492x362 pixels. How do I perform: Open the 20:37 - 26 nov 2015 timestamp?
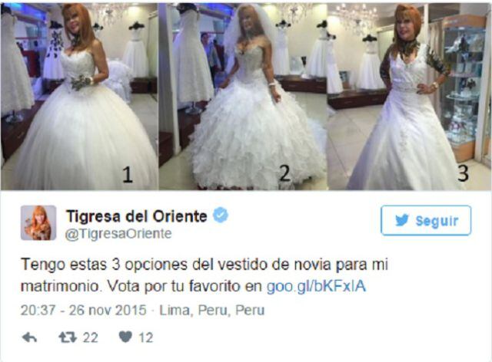(84, 311)
